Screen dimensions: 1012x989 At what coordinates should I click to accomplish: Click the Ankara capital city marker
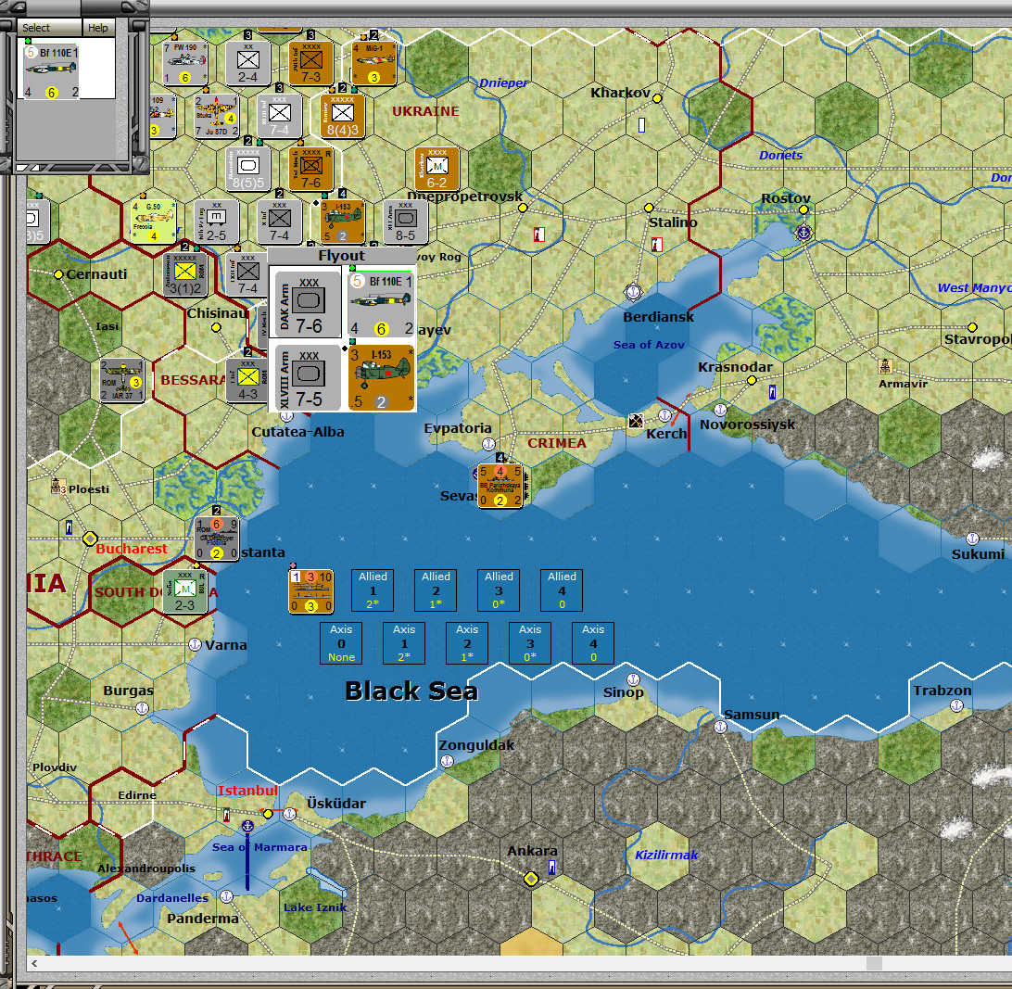click(x=531, y=879)
